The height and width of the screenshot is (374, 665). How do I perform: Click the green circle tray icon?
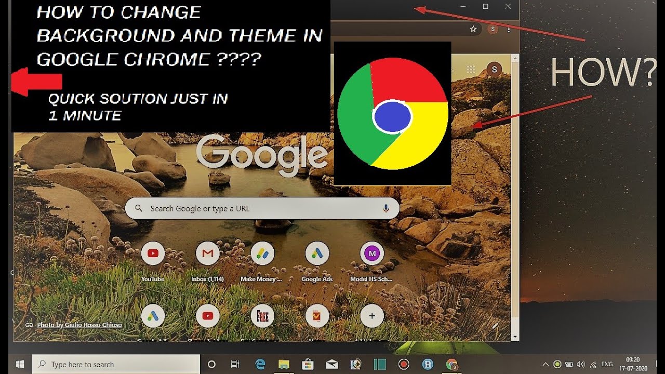[557, 364]
